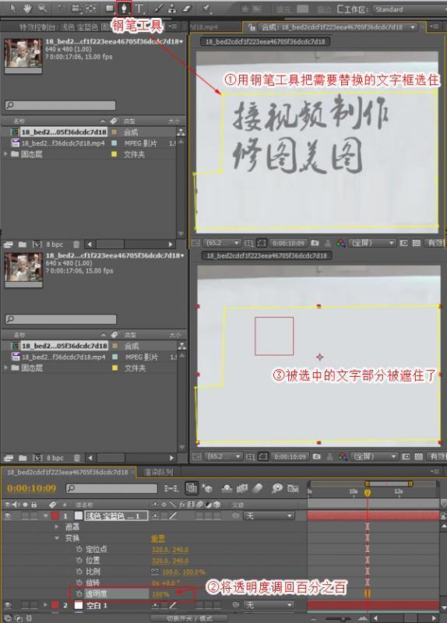The width and height of the screenshot is (447, 623).
Task: Hide layer 2 空白 1 with the eye icon
Action: pyautogui.click(x=8, y=605)
